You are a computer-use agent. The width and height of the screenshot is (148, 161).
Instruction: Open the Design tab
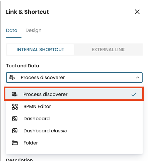tap(34, 30)
